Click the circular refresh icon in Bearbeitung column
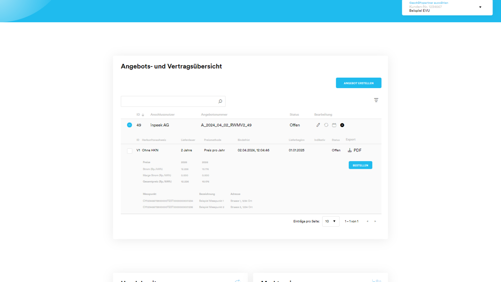 326,125
